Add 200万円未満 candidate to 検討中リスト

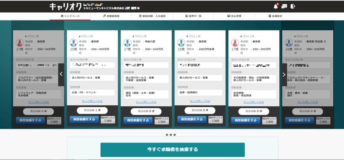[215, 120]
